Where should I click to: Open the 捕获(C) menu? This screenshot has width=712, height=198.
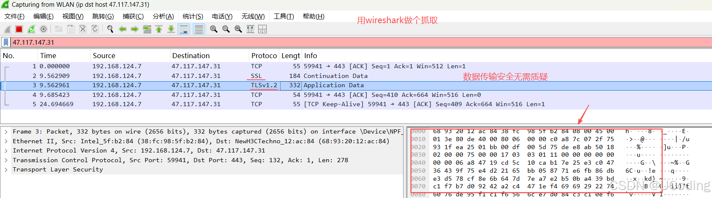coord(133,16)
